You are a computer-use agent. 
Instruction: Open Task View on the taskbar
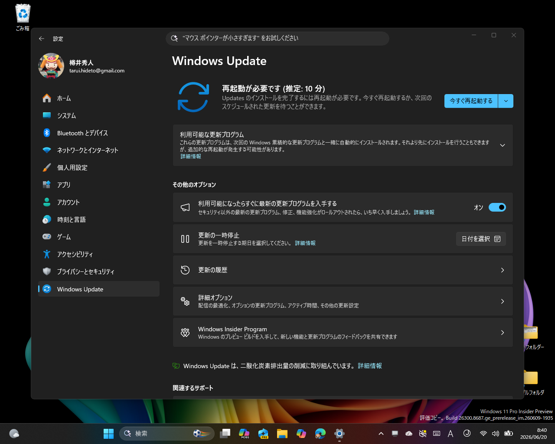click(225, 434)
